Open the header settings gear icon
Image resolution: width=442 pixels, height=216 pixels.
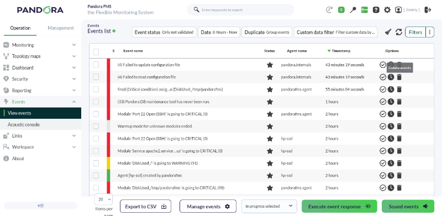click(387, 10)
